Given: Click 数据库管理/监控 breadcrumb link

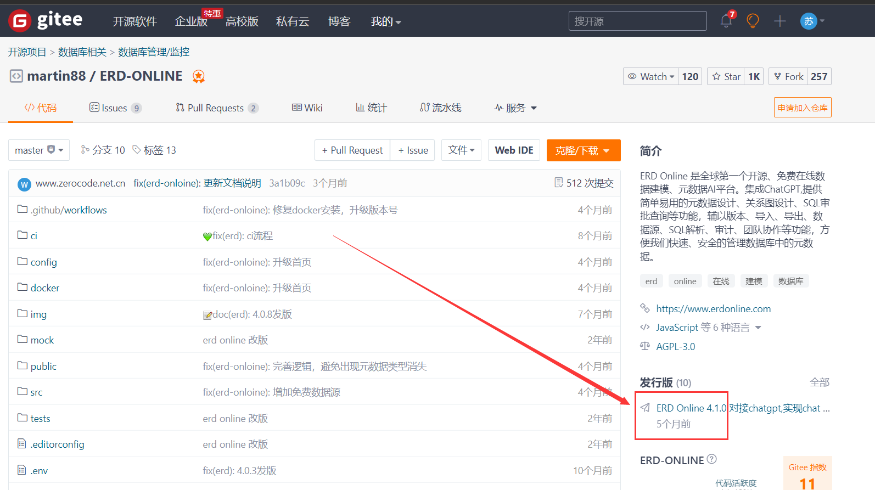Looking at the screenshot, I should 154,52.
